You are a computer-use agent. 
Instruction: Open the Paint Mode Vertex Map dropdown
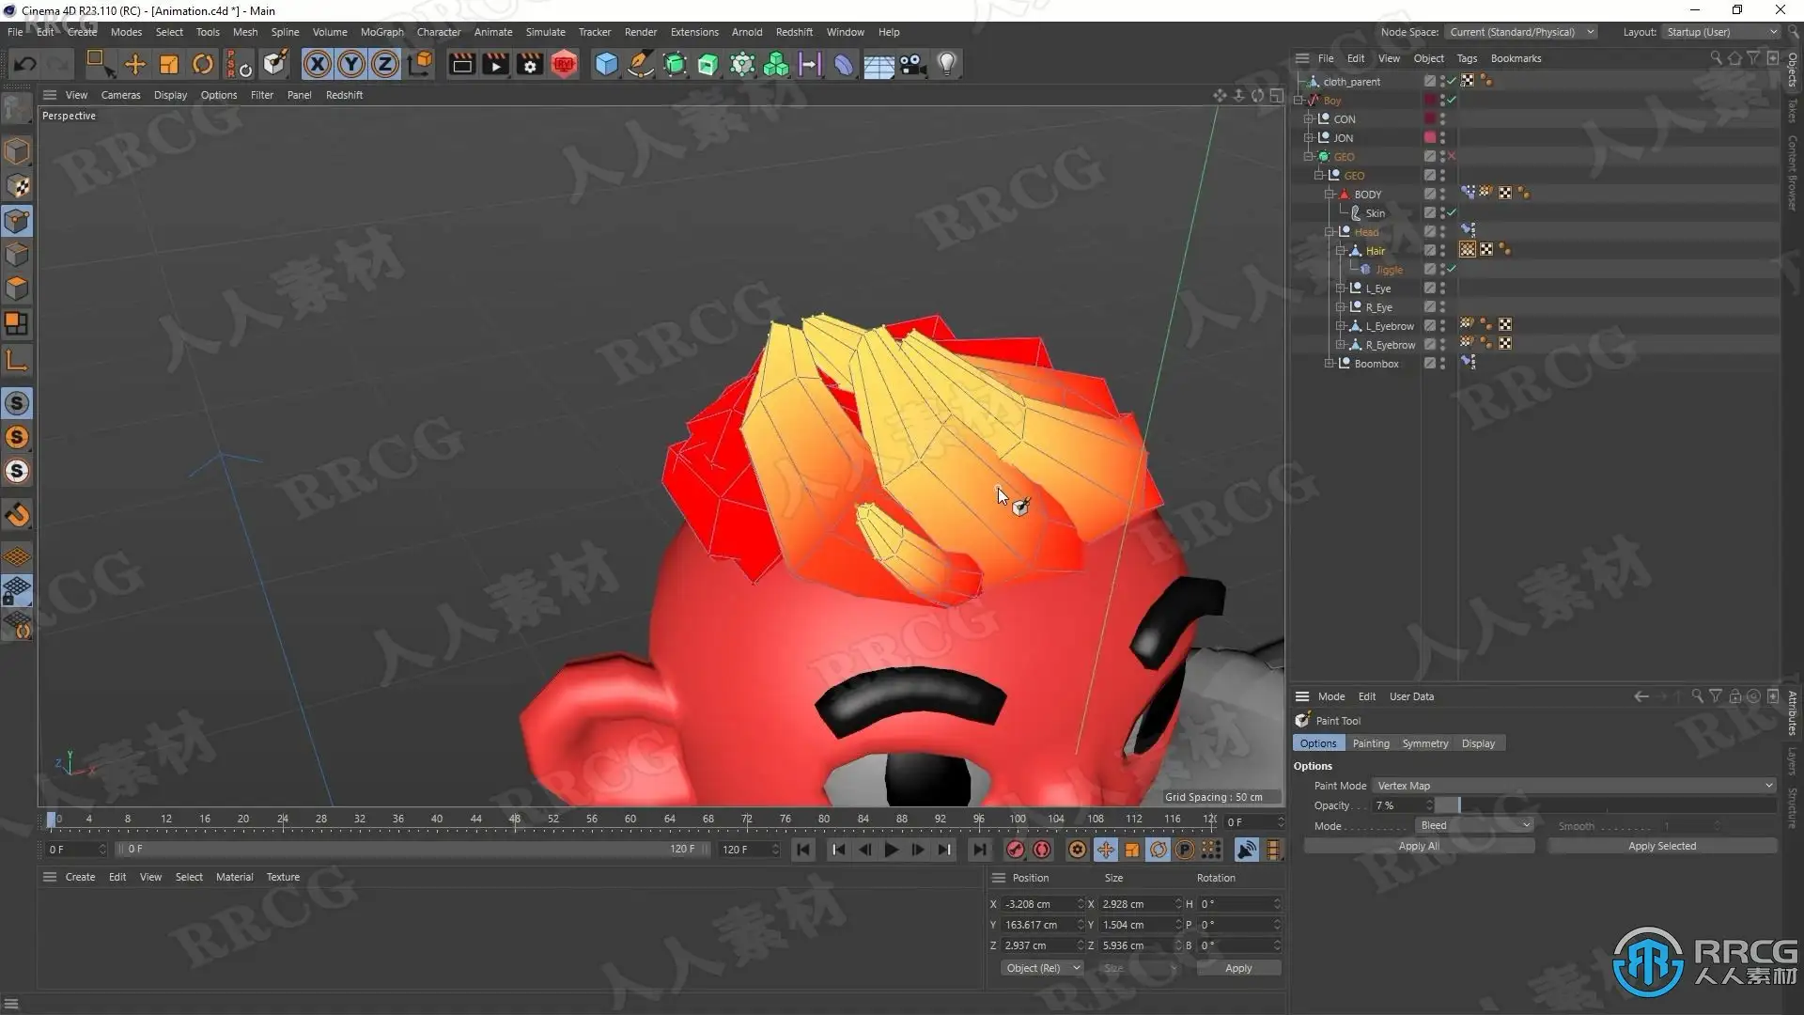1574,786
